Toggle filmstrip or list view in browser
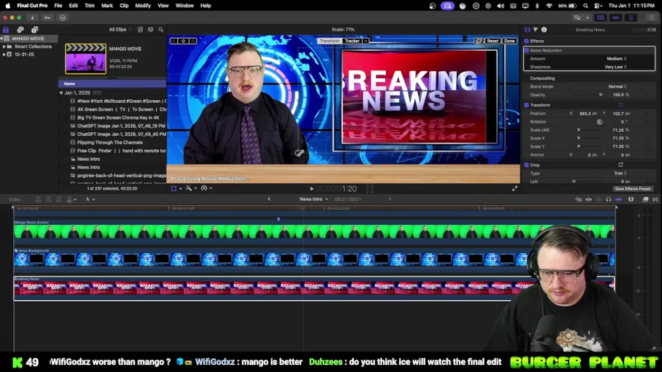 [140, 29]
